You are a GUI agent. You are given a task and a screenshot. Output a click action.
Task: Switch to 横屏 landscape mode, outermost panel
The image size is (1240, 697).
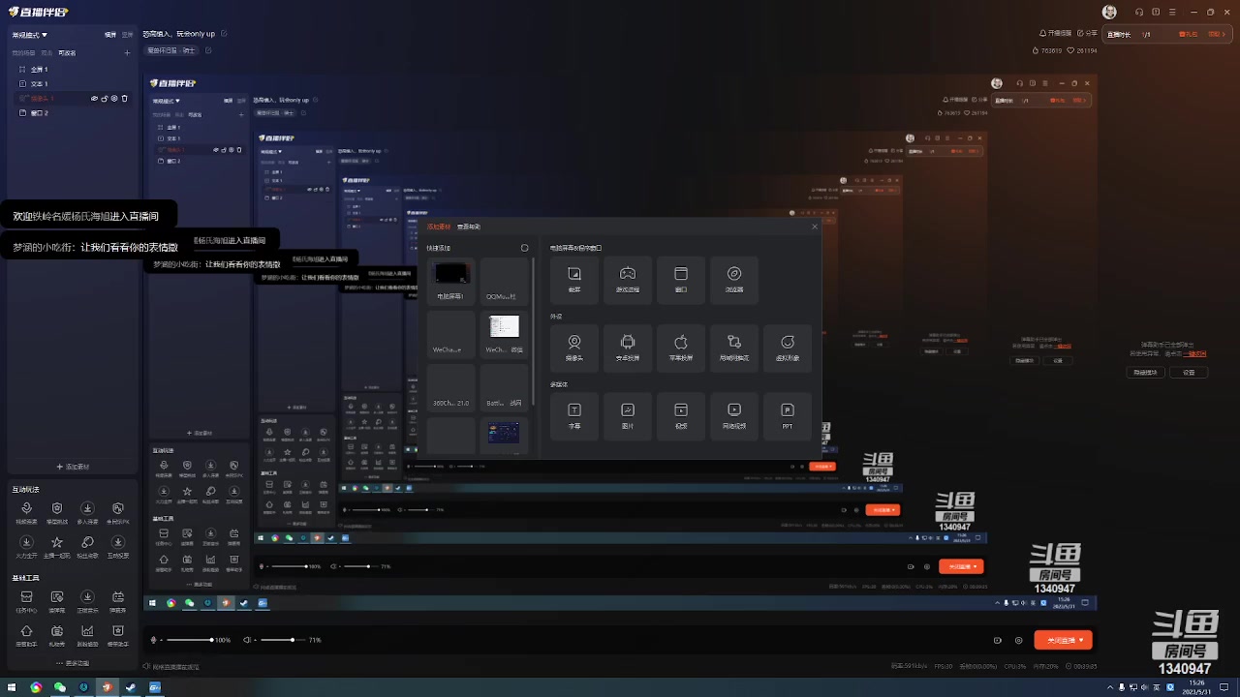tap(110, 35)
